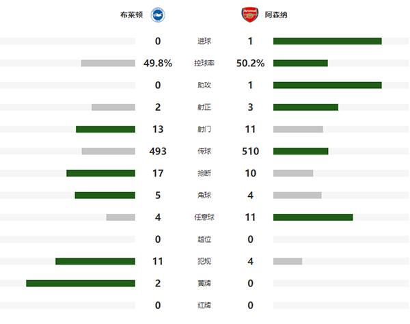Click the 任意球 stat label
Screen dimensions: 410x324
(x=205, y=217)
